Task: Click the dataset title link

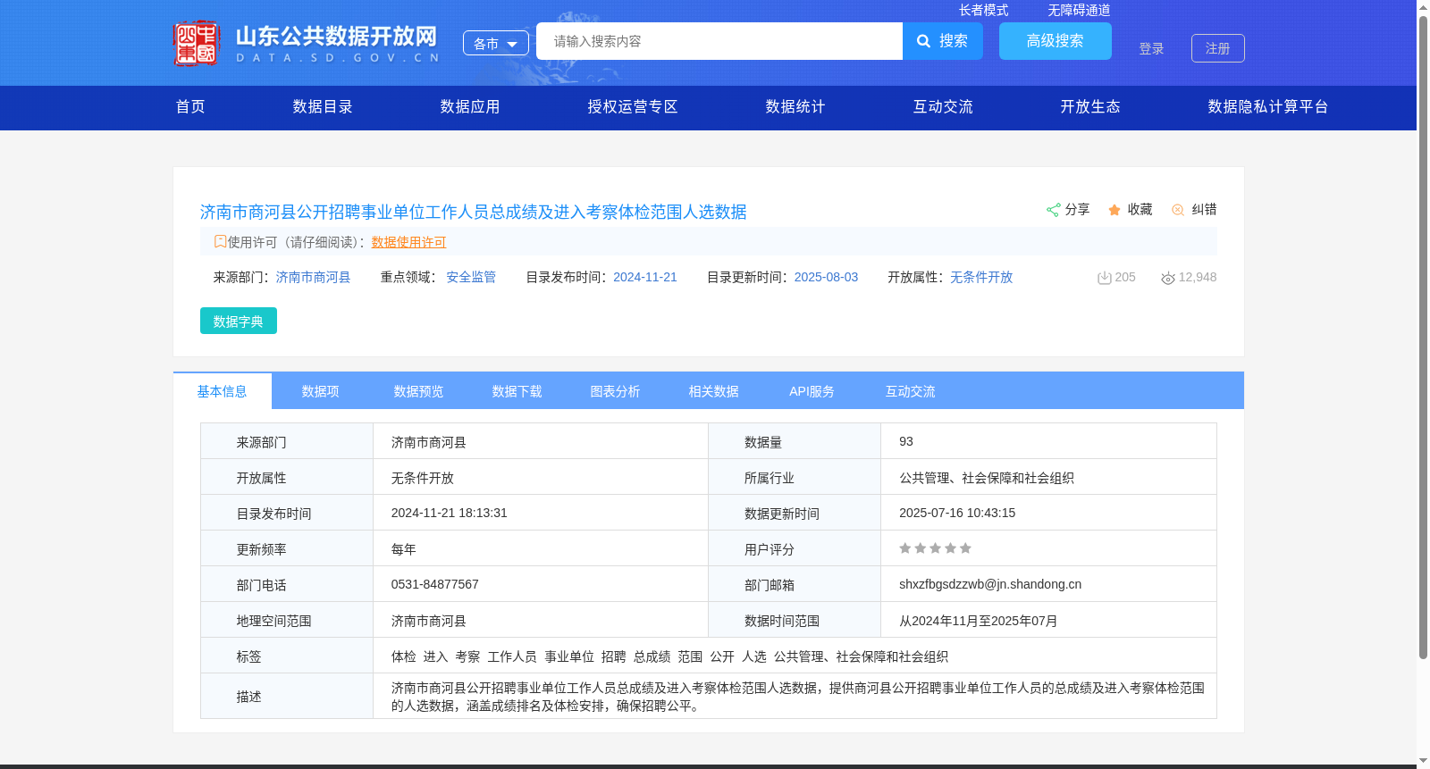Action: [x=474, y=212]
